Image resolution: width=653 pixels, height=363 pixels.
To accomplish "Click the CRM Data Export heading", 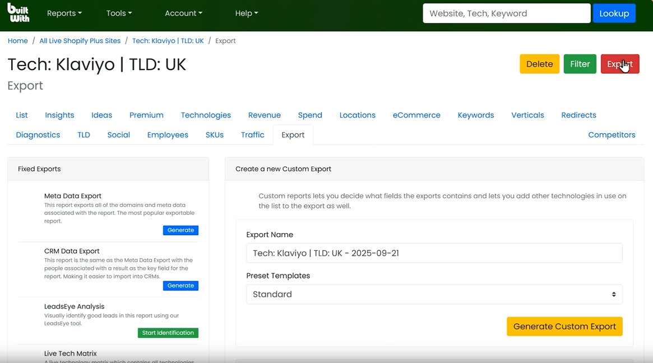I will tap(72, 252).
